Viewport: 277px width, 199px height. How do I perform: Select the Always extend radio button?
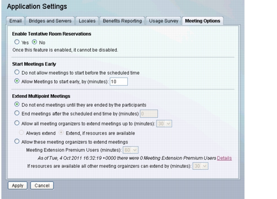(x=22, y=133)
